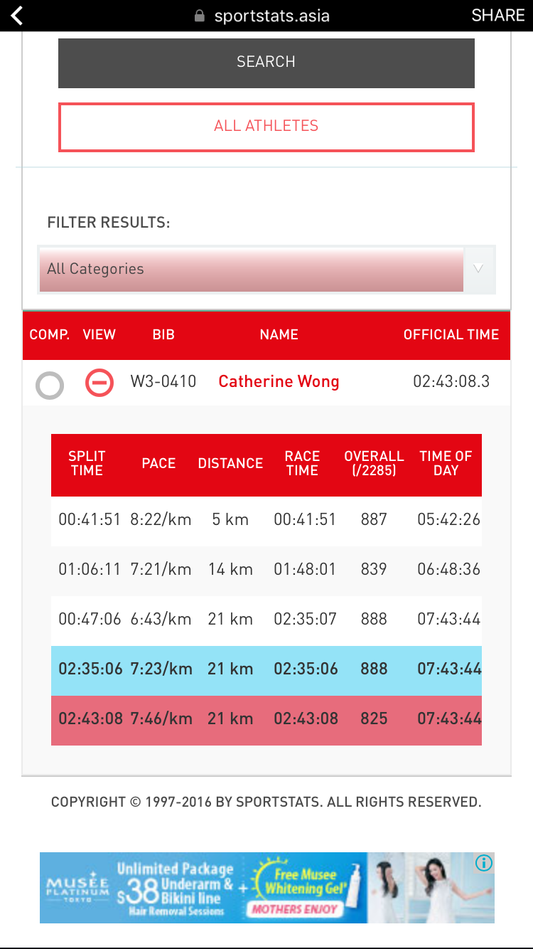
Task: Click the 5 km split row
Action: tap(266, 520)
